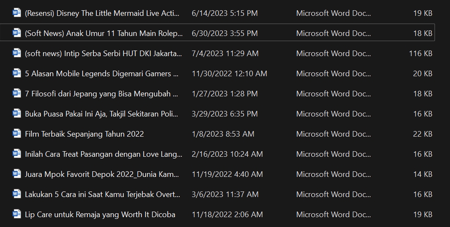Click Word icon of HUT DKI Jakarta file
This screenshot has width=450, height=227.
coord(17,53)
